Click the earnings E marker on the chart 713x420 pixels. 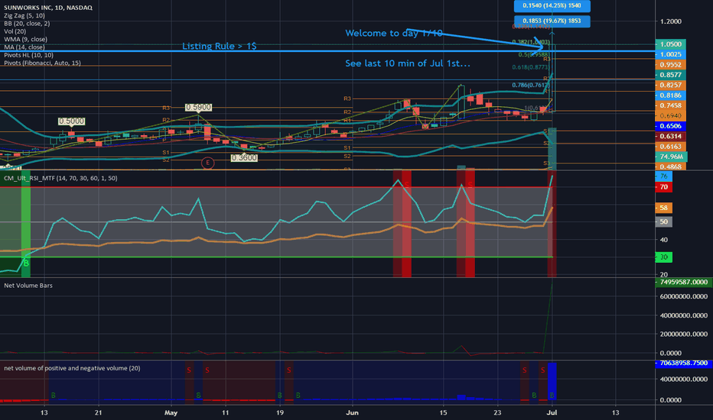pyautogui.click(x=208, y=163)
